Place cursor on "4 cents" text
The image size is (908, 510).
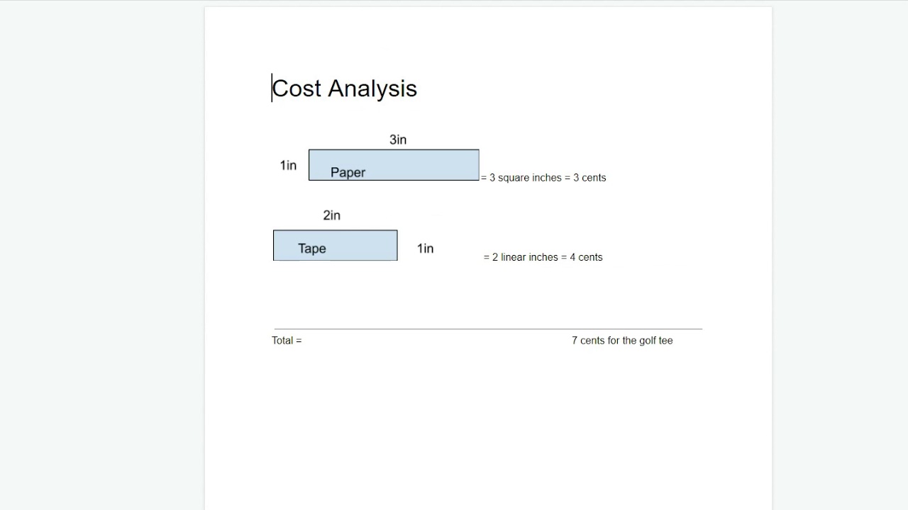[x=586, y=257]
